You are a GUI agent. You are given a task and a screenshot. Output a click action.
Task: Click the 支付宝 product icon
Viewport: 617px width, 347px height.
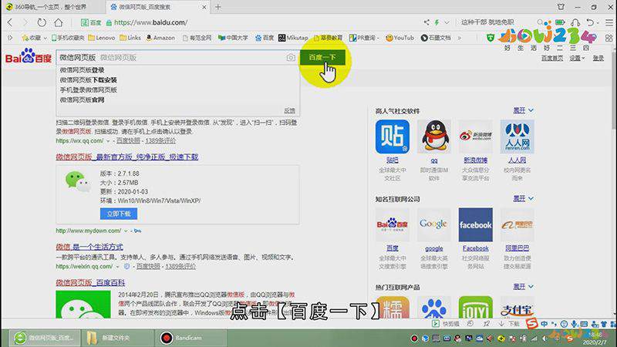(x=517, y=307)
